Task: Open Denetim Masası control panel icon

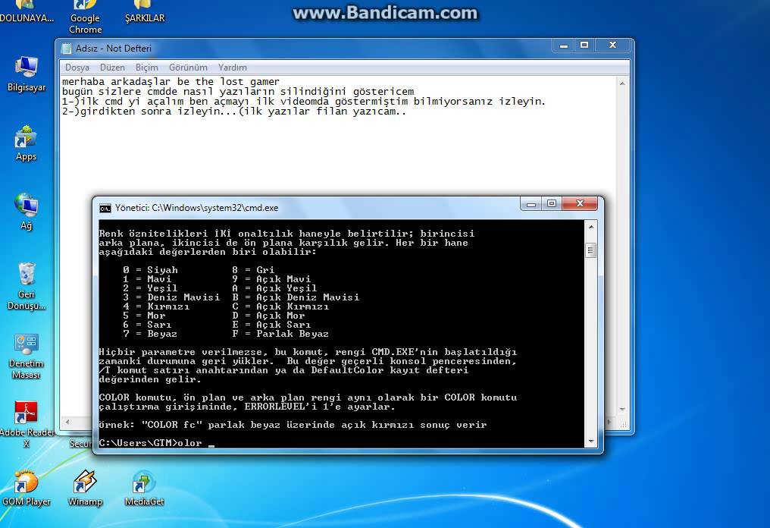Action: [x=26, y=356]
